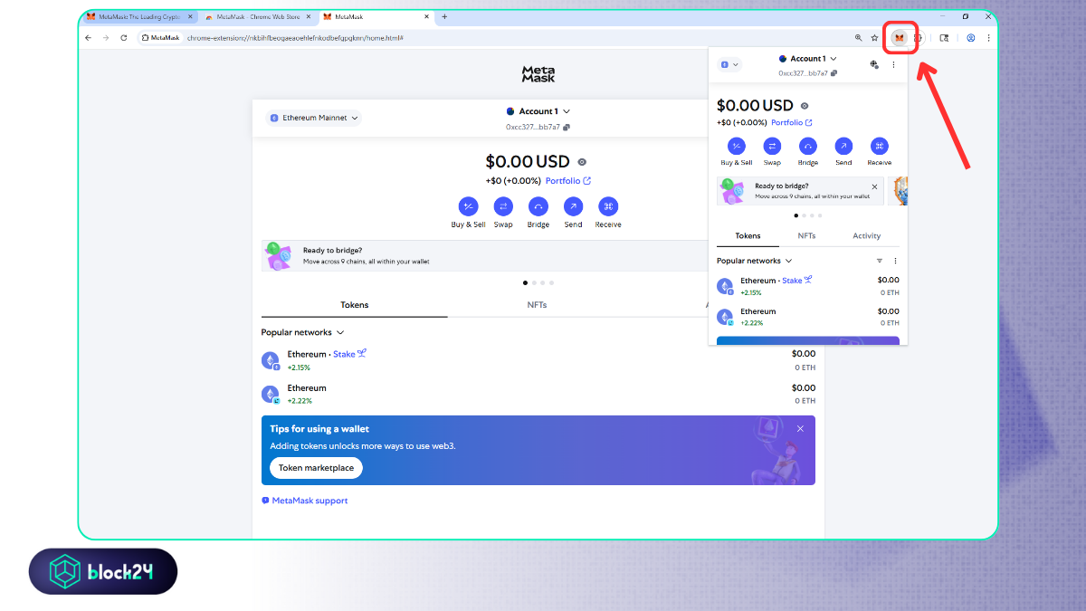
Task: Close Tips for using a wallet banner
Action: (x=800, y=428)
